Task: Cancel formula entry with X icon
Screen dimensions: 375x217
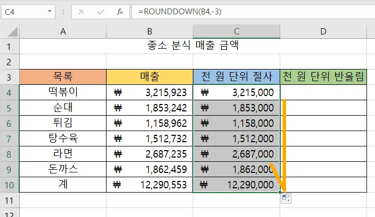Action: [81, 12]
